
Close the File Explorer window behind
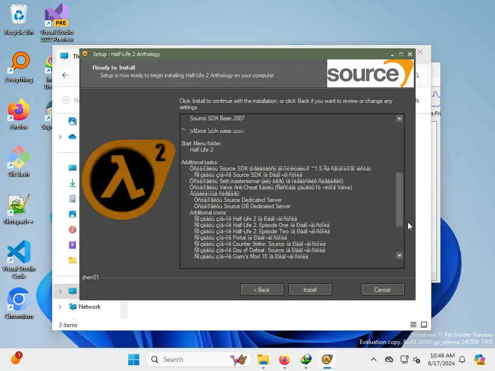point(420,52)
